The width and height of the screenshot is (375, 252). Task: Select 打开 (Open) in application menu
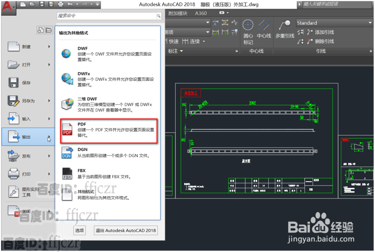29,65
